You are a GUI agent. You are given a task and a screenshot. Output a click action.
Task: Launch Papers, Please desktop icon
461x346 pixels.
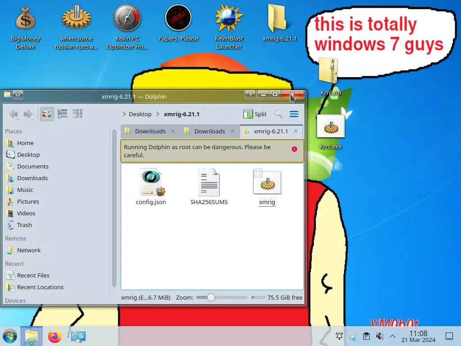point(178,23)
